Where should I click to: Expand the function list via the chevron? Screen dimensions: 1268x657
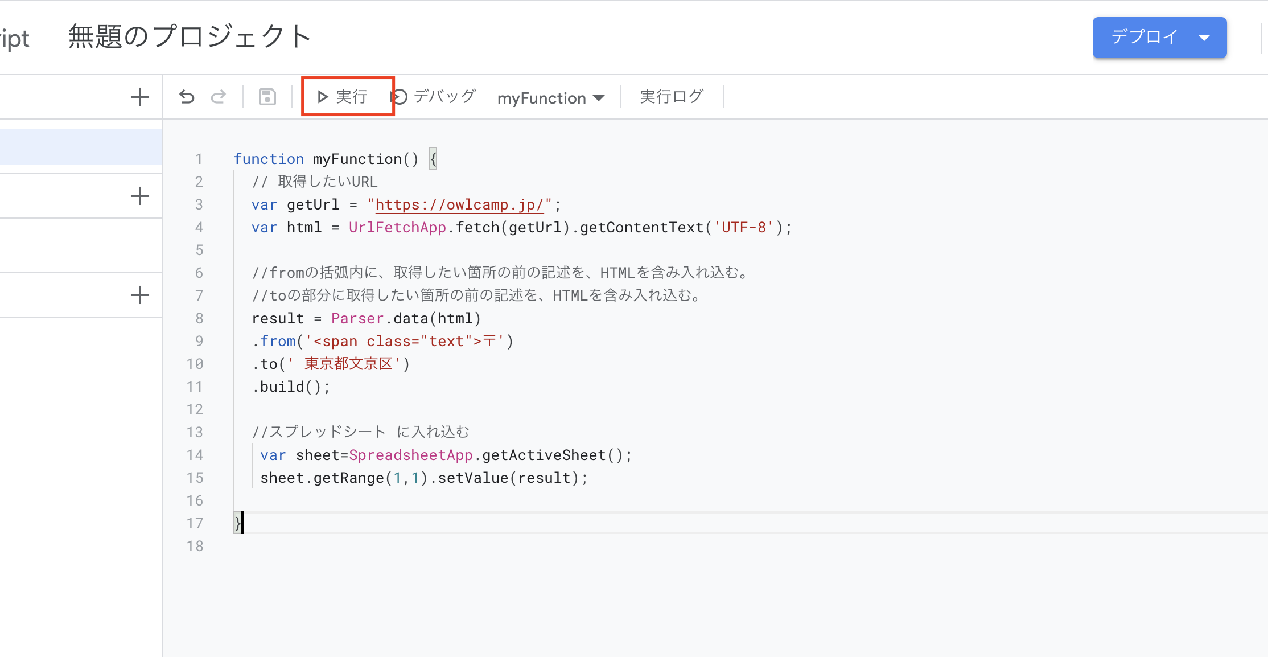pyautogui.click(x=599, y=97)
